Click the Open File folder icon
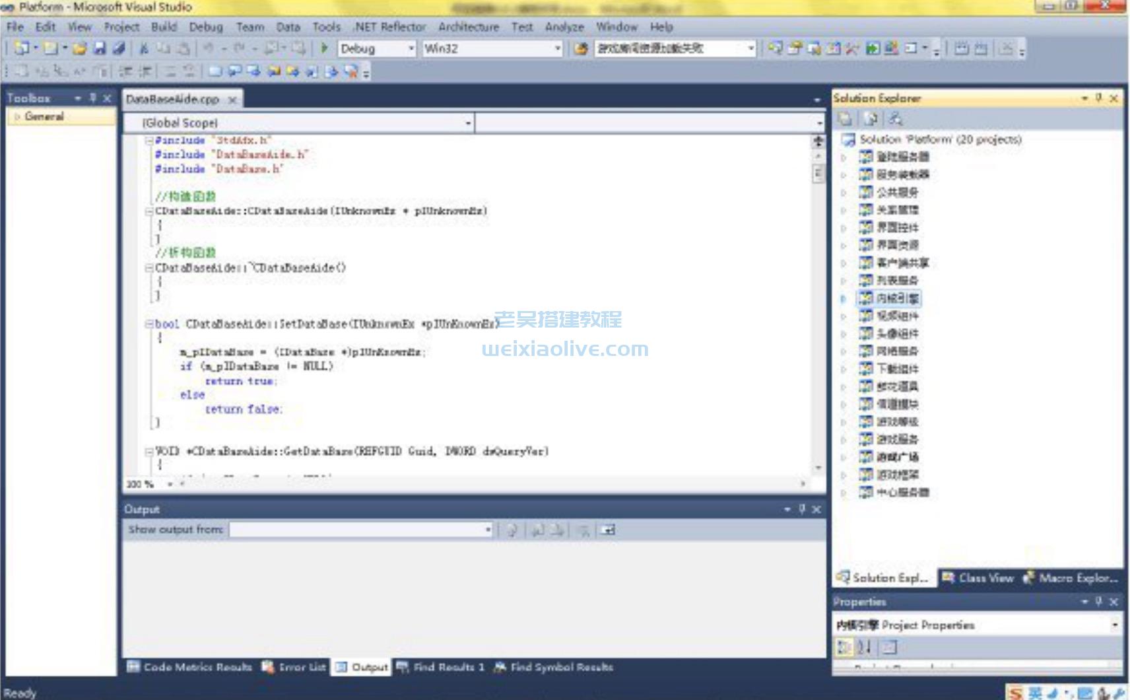Screen dimensions: 1130x700 point(80,48)
